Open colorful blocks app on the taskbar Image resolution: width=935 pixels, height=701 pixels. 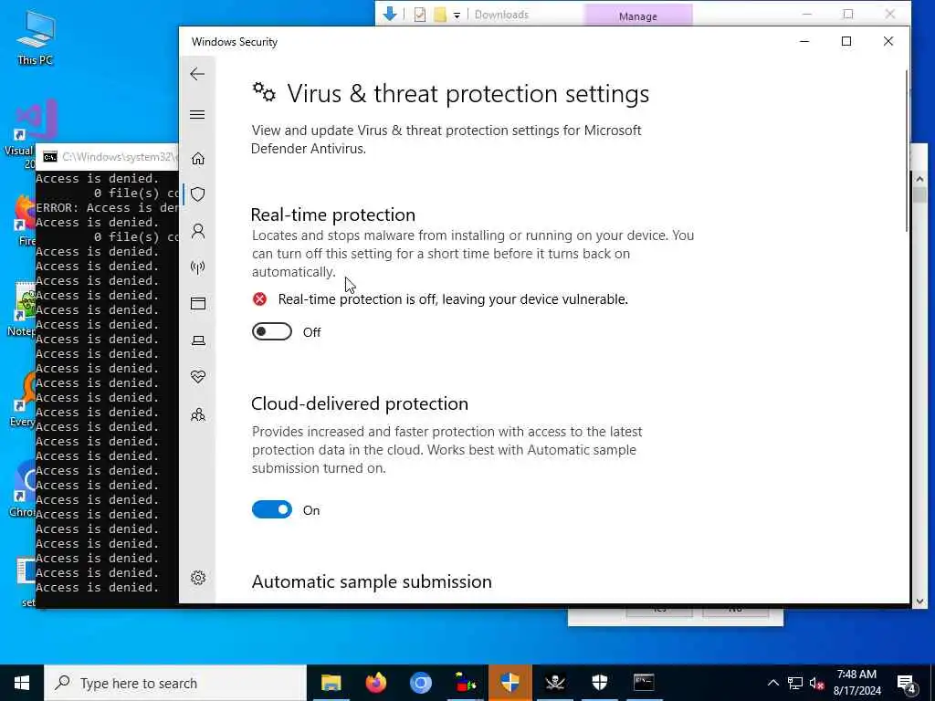click(x=465, y=683)
